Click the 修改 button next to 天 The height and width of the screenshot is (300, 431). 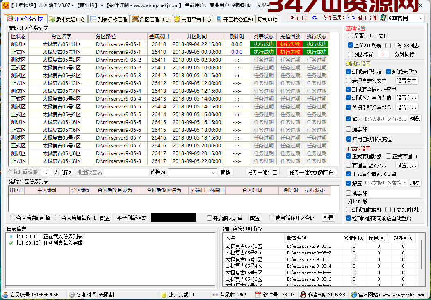[66, 172]
